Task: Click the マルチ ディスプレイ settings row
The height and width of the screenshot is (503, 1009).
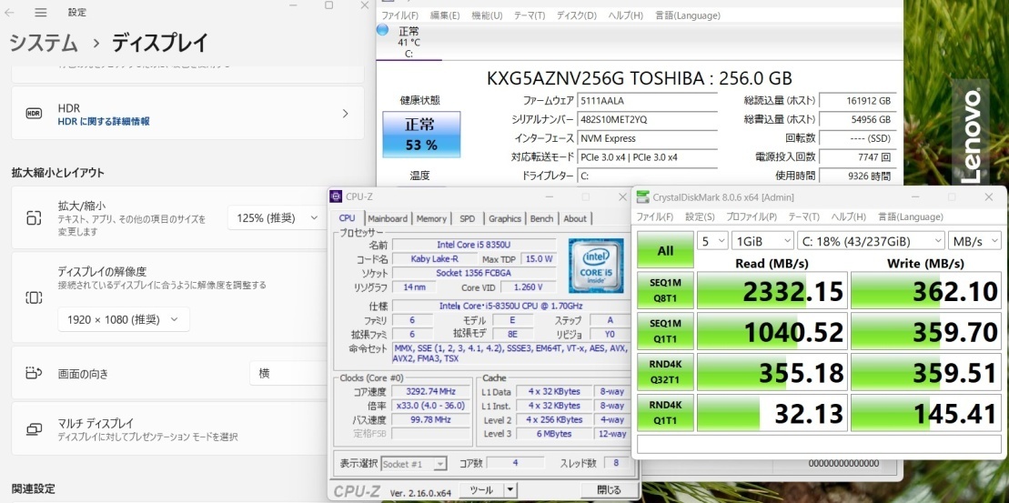Action: click(x=170, y=428)
